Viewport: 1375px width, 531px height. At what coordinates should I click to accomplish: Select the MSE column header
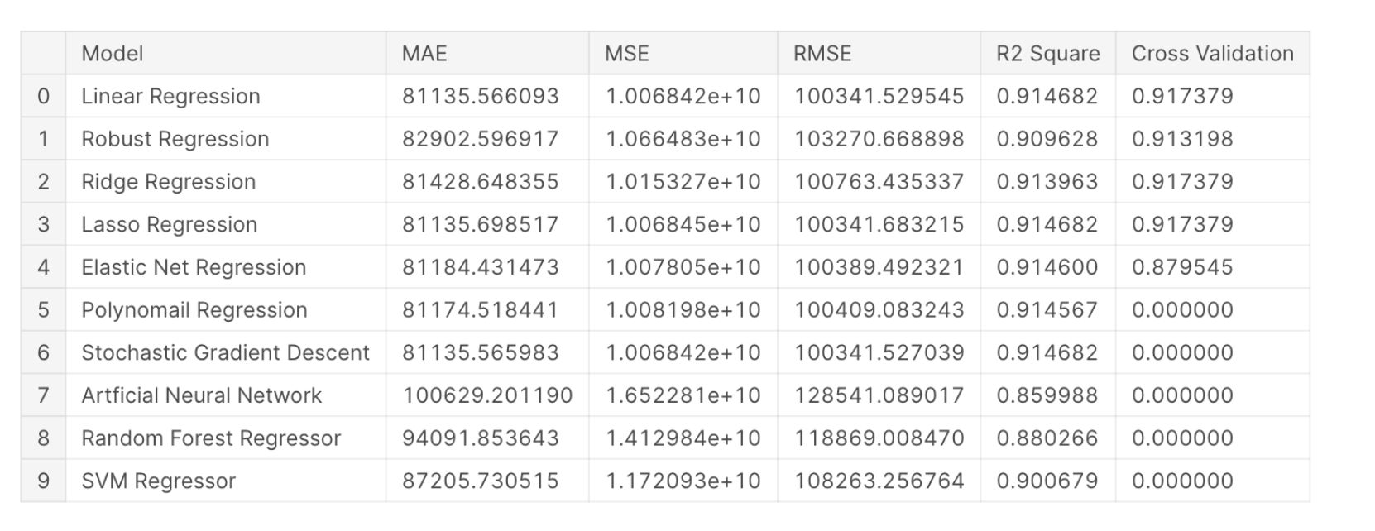[x=627, y=54]
